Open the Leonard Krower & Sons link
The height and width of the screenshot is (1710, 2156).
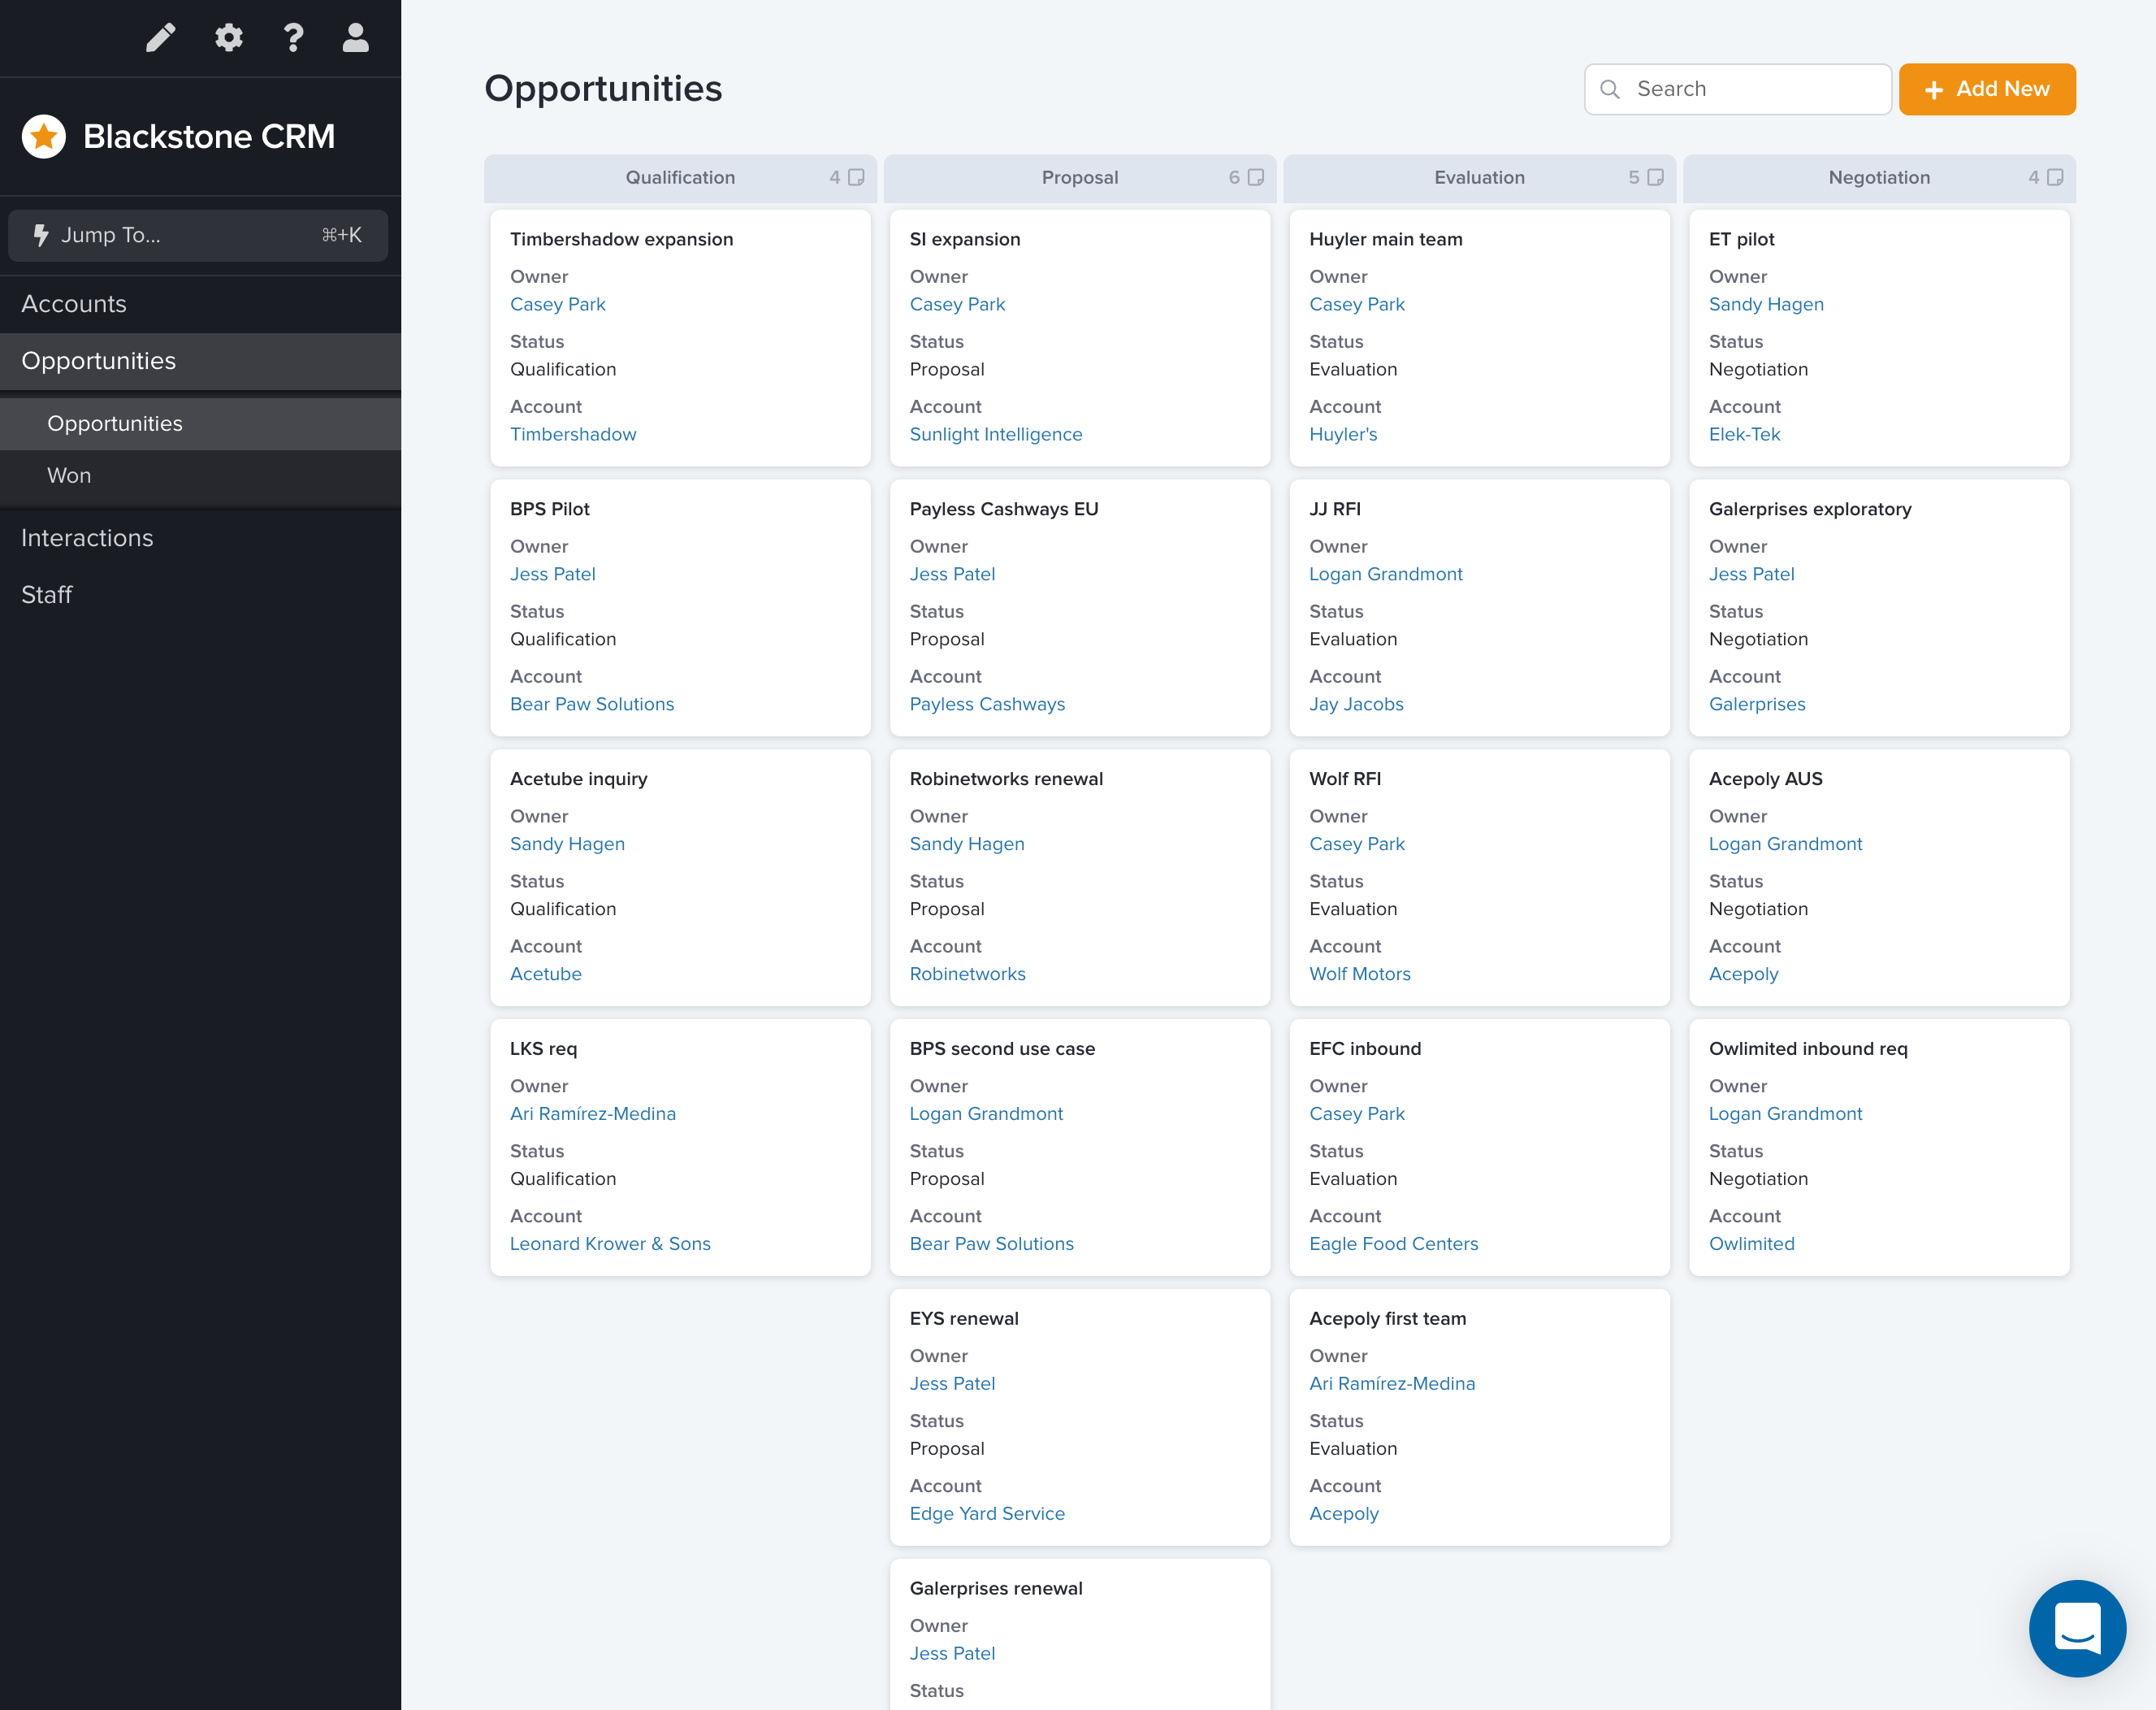click(x=610, y=1243)
